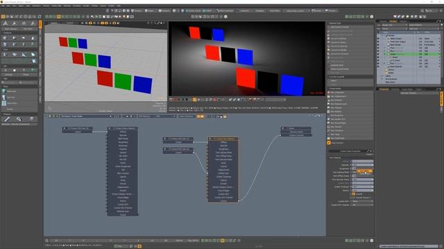Click the orange-highlighted icon at bottom of node list
Screen dimensions: 444x249
[329, 143]
